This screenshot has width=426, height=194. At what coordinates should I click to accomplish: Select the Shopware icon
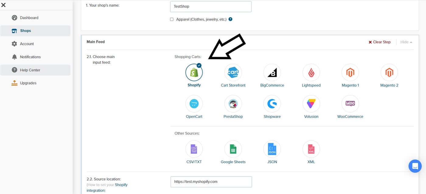click(x=272, y=104)
